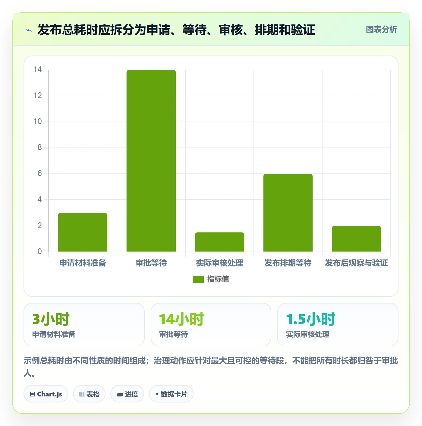Click the bar icon in the 进度 chip
Image resolution: width=422 pixels, height=426 pixels.
tap(120, 394)
